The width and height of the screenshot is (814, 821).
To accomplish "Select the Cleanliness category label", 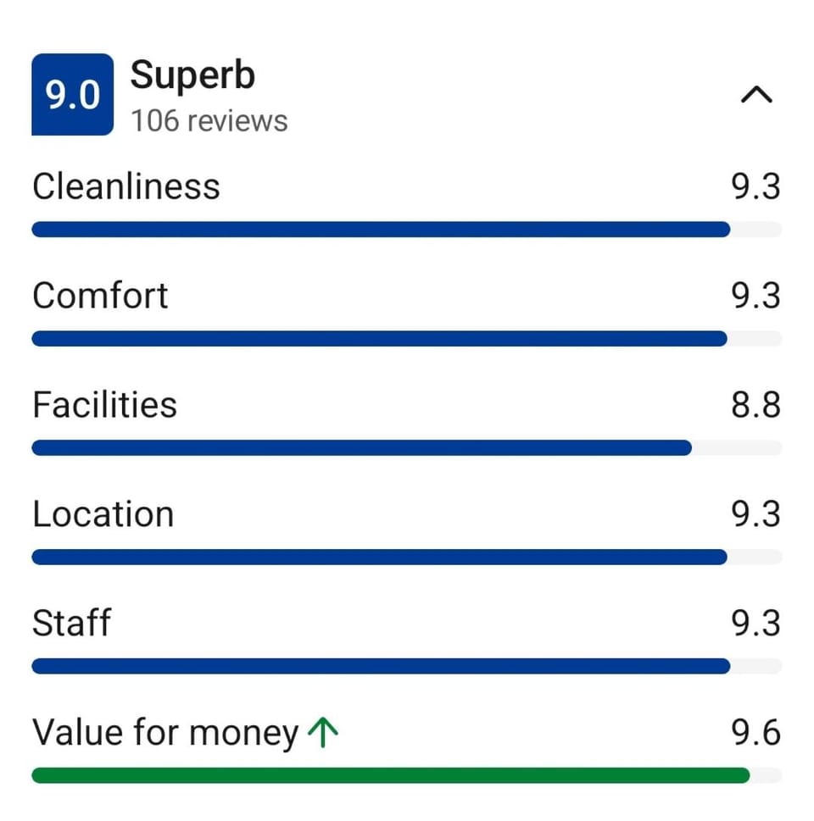I will pyautogui.click(x=126, y=186).
